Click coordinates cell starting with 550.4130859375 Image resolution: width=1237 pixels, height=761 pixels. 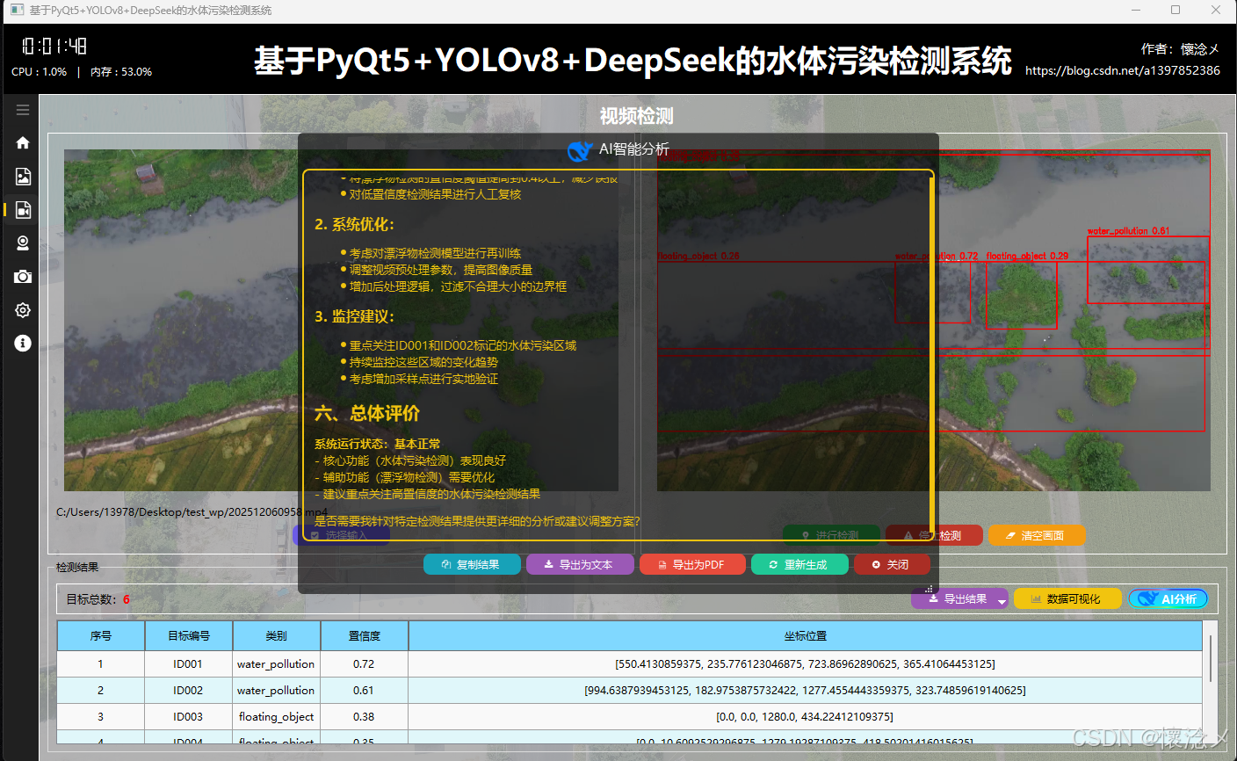(805, 664)
